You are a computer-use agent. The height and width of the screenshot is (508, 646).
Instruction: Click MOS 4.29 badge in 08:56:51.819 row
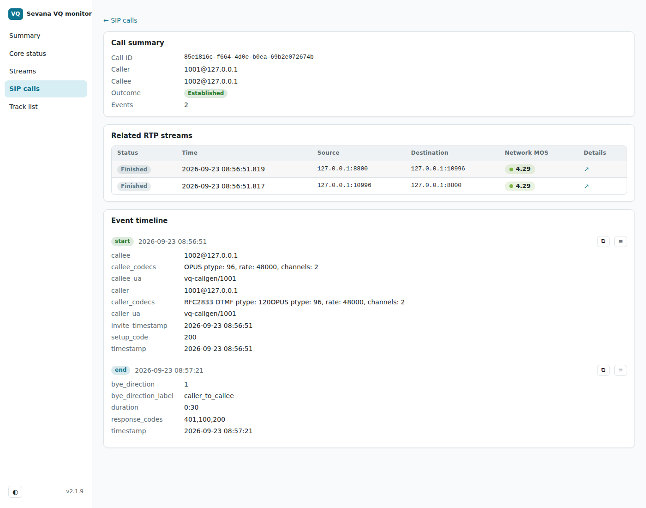(520, 169)
